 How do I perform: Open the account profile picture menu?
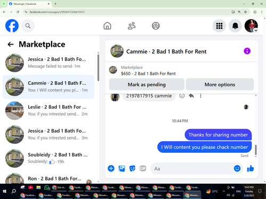[251, 26]
